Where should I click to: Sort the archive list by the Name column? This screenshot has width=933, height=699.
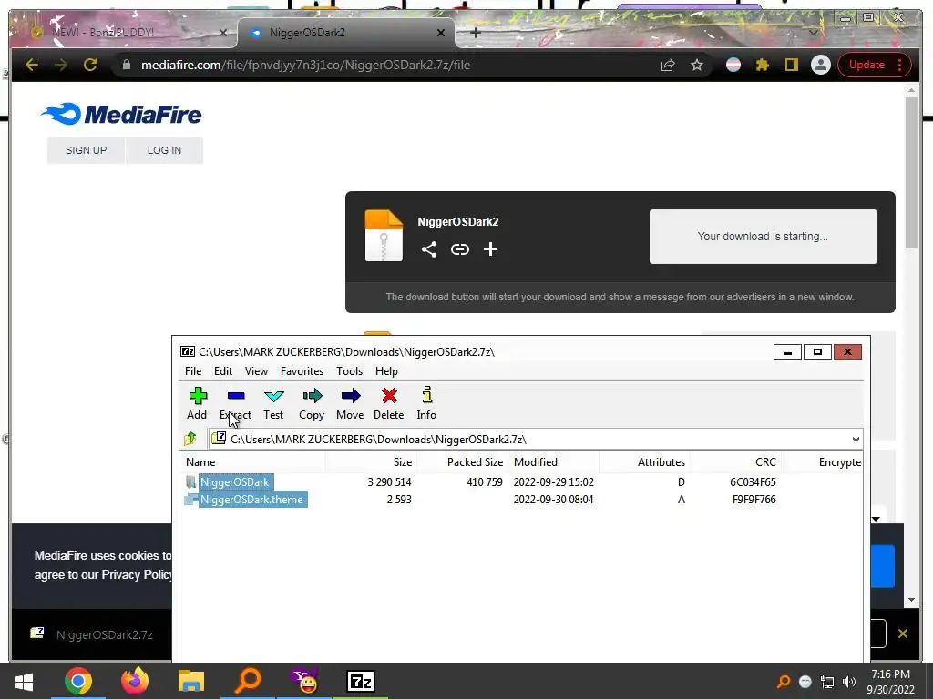pyautogui.click(x=253, y=461)
